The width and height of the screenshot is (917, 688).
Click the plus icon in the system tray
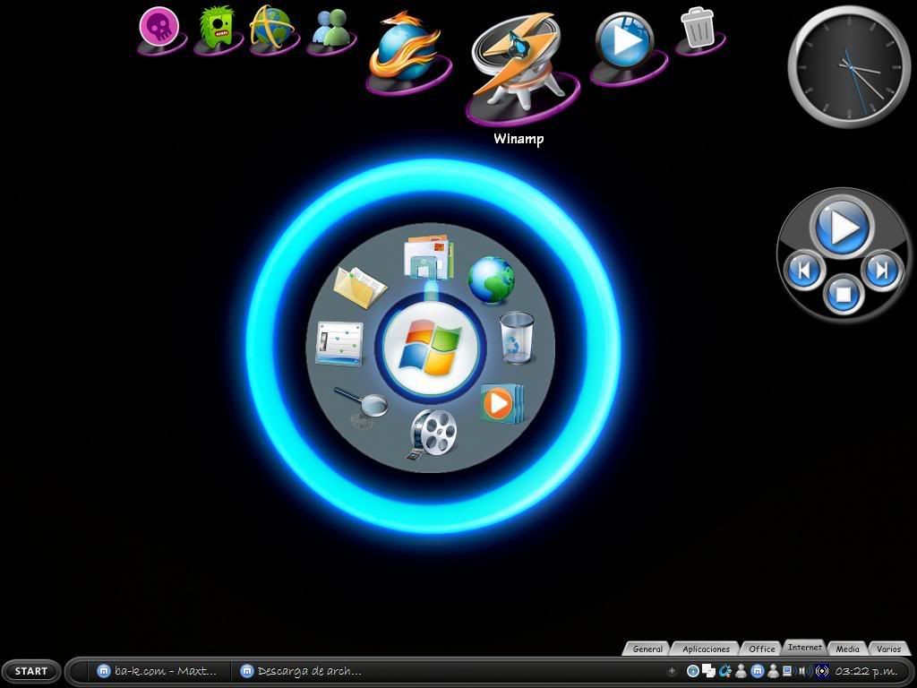tap(672, 671)
